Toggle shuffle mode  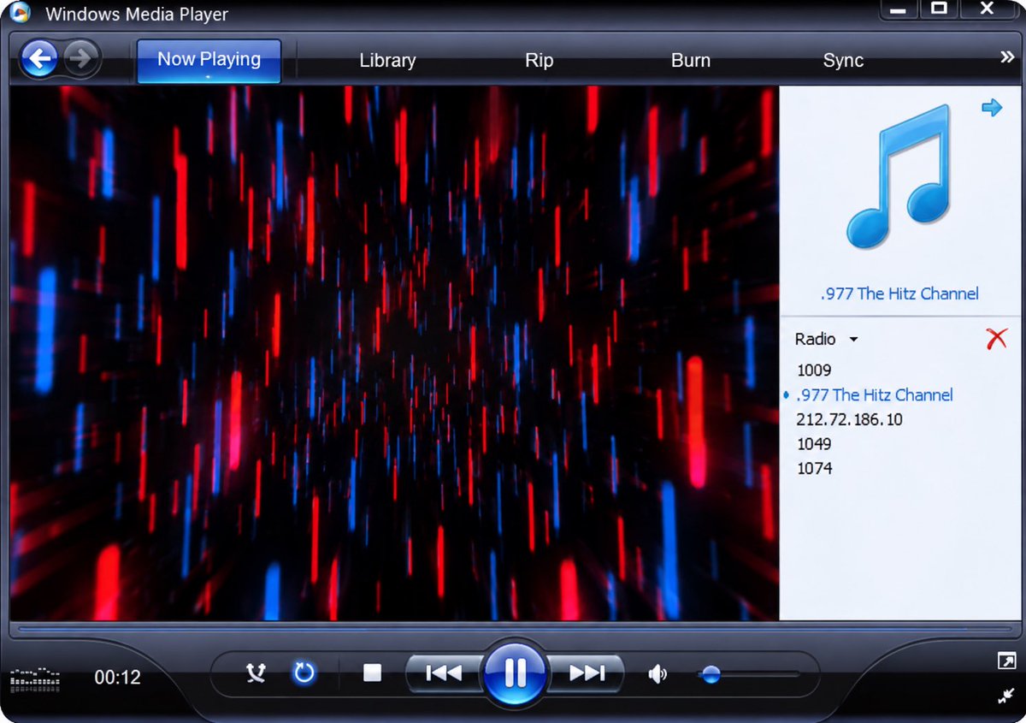pos(256,673)
